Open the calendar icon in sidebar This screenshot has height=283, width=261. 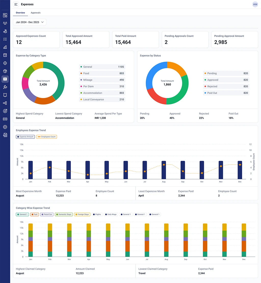pyautogui.click(x=5, y=55)
